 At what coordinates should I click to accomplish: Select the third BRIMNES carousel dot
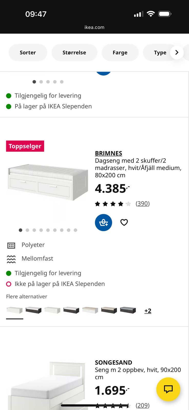(34, 230)
